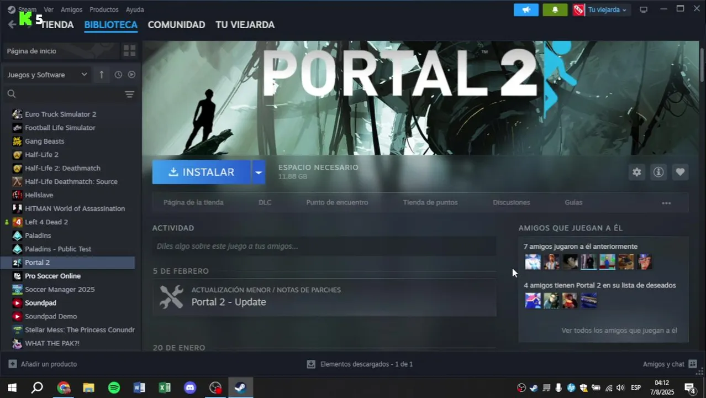Switch to Big Picture mode monitor icon
This screenshot has width=706, height=398.
[643, 10]
